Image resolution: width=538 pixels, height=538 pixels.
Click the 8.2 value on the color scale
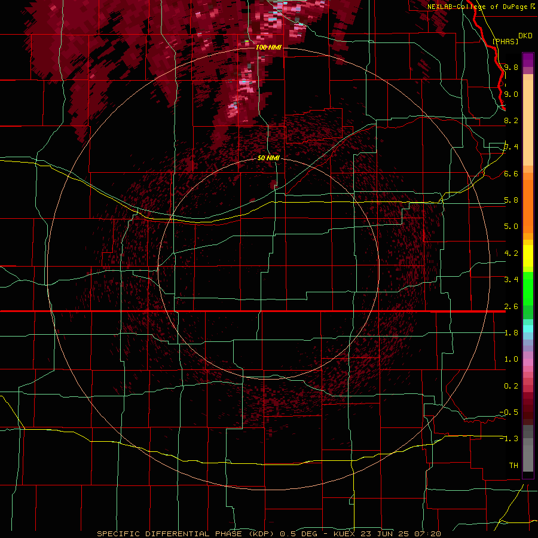(511, 120)
